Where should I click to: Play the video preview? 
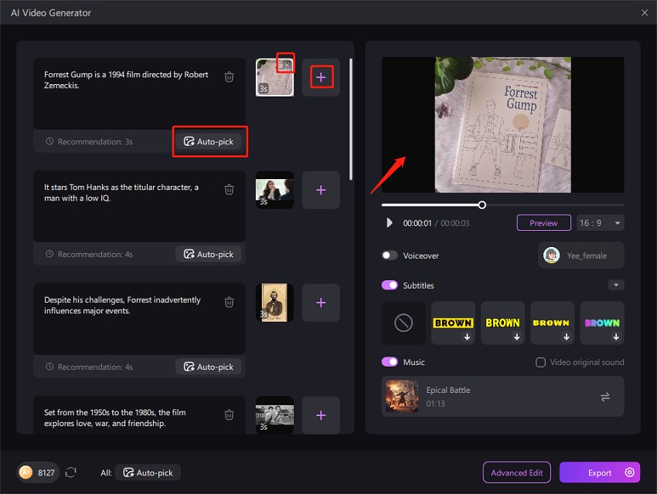390,222
